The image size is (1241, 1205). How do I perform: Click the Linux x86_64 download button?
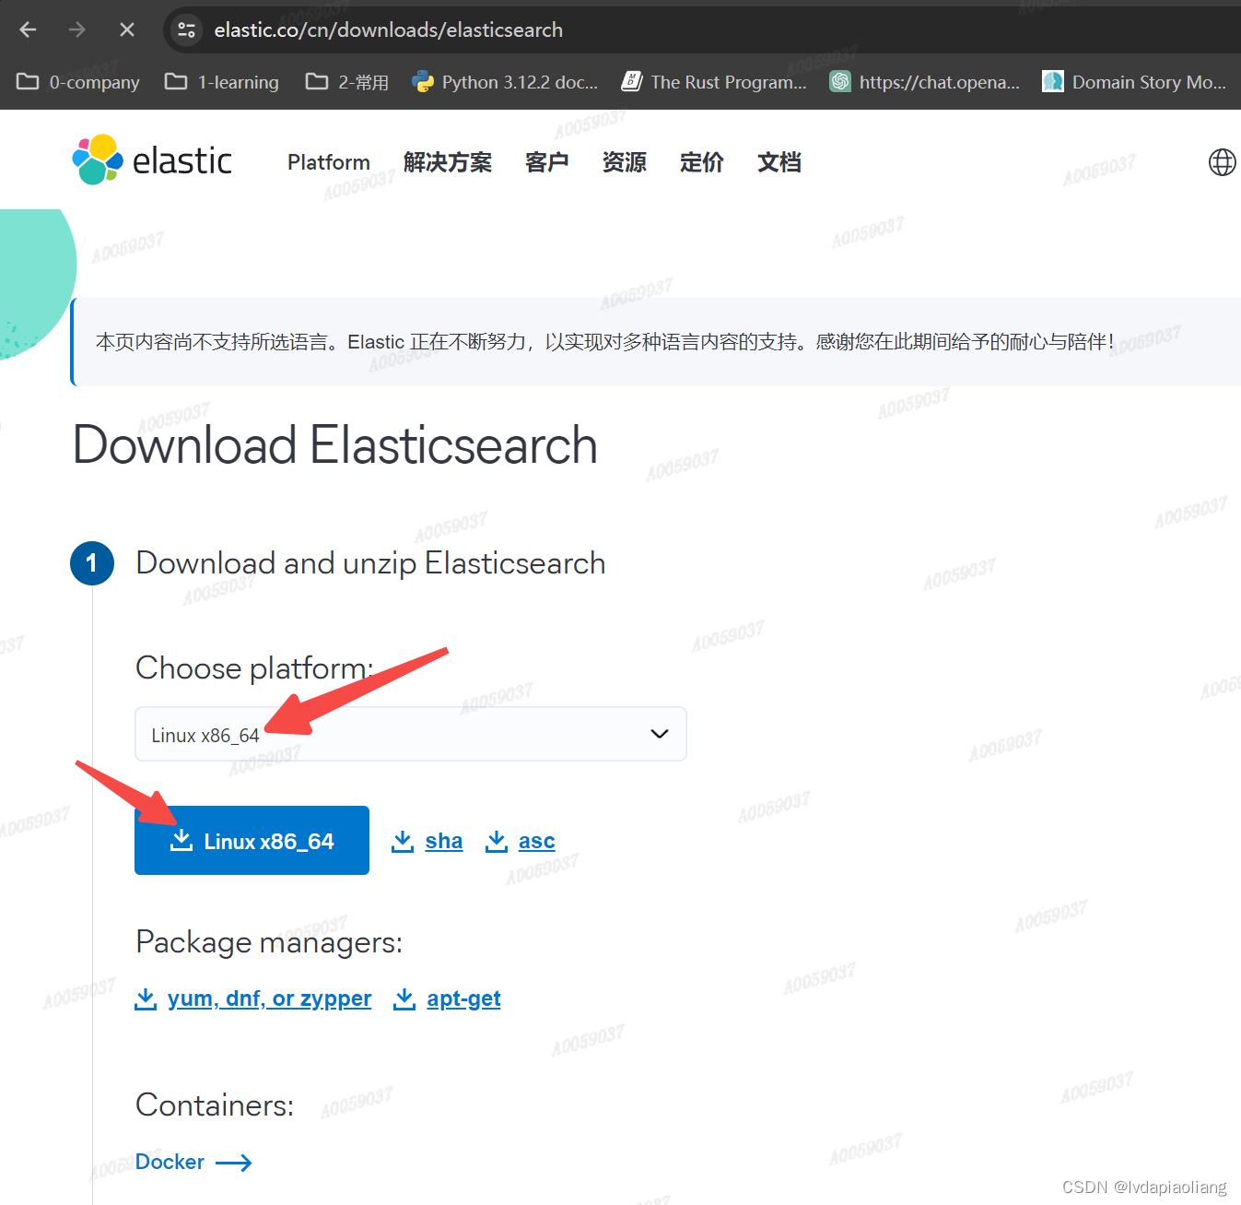252,840
